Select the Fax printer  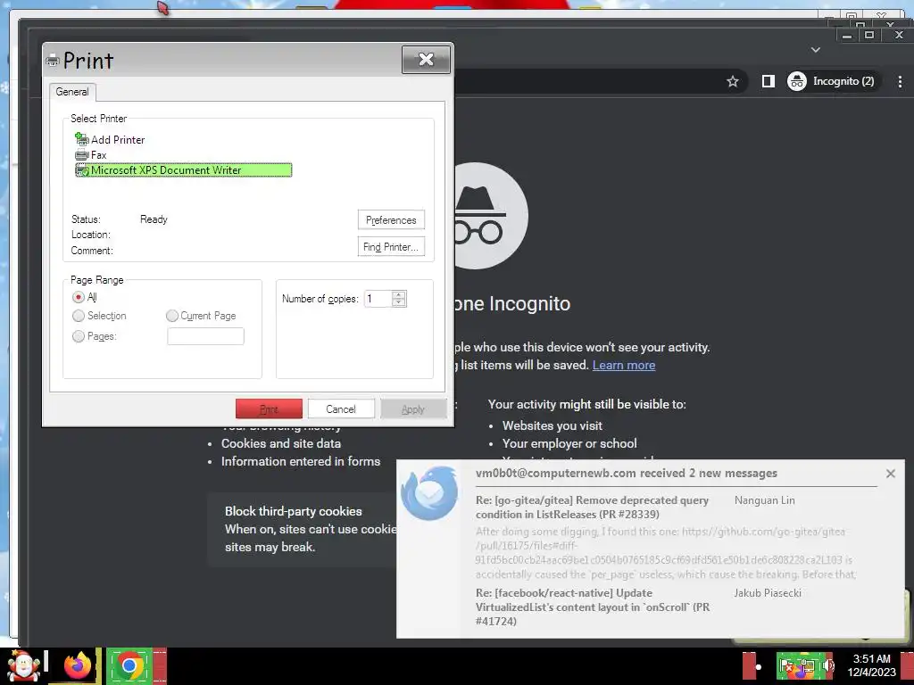91,155
